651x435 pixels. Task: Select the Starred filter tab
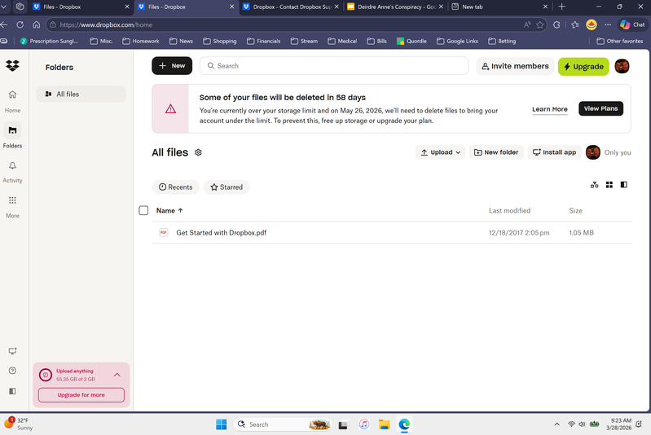pos(227,187)
